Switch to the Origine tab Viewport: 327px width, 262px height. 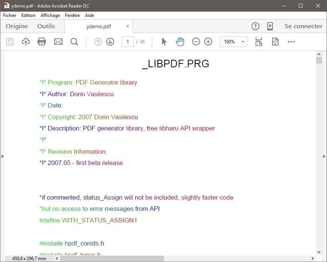click(17, 26)
